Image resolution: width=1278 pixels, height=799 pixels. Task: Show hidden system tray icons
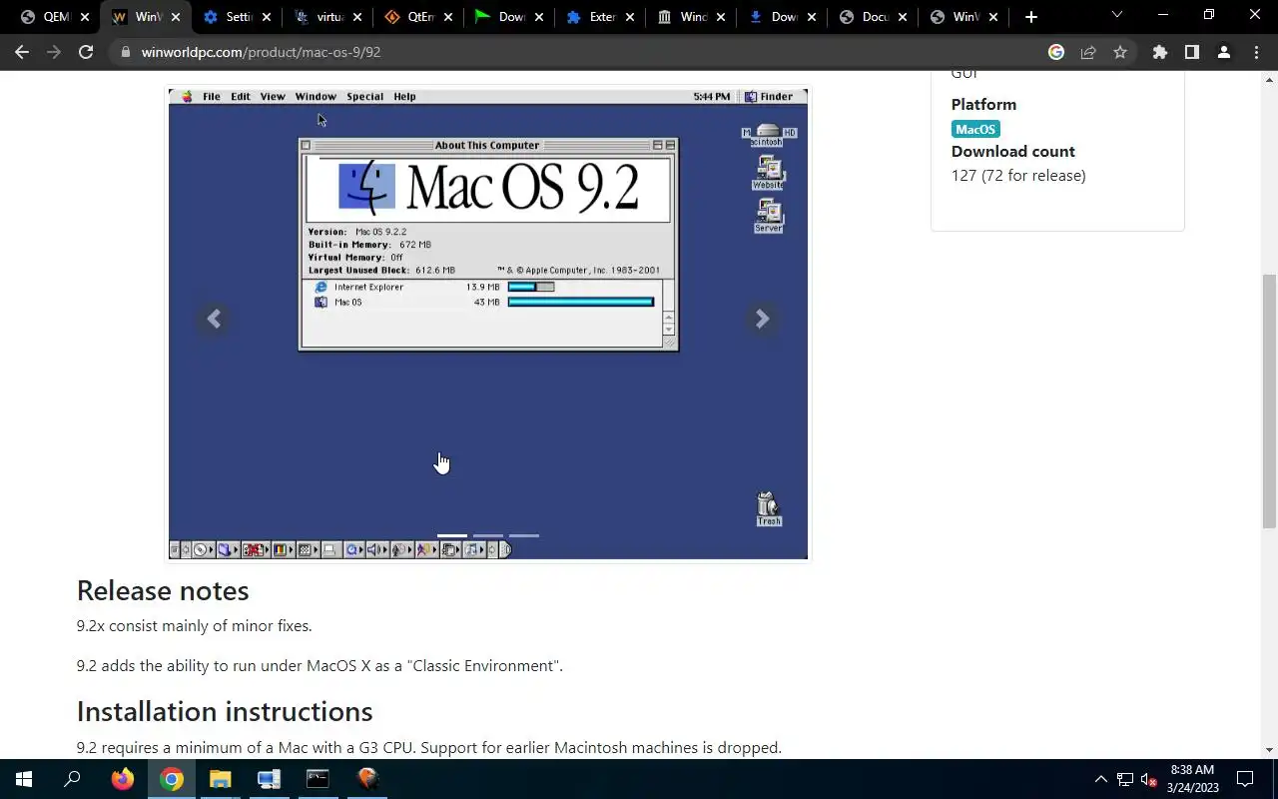[x=1101, y=779]
